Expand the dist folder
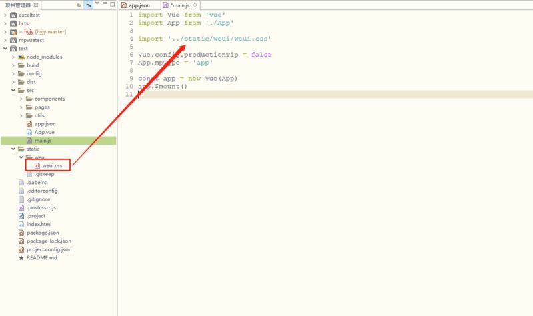This screenshot has height=316, width=533. pos(13,82)
